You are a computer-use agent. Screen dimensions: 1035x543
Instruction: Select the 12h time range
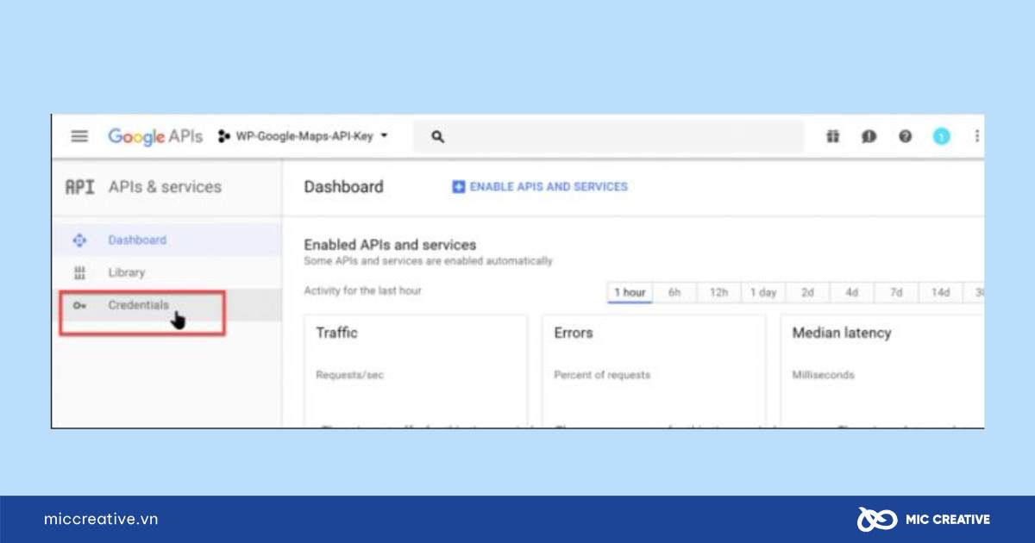[x=718, y=292]
